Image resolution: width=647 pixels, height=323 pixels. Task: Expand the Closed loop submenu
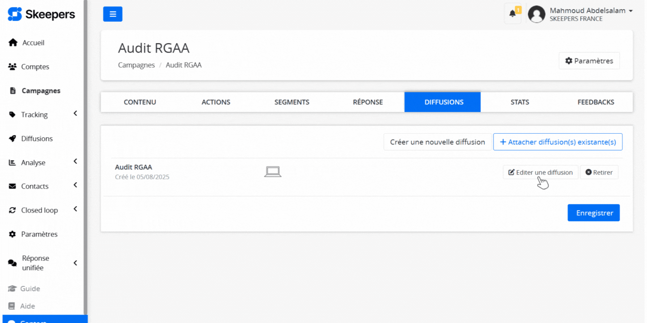pyautogui.click(x=75, y=209)
